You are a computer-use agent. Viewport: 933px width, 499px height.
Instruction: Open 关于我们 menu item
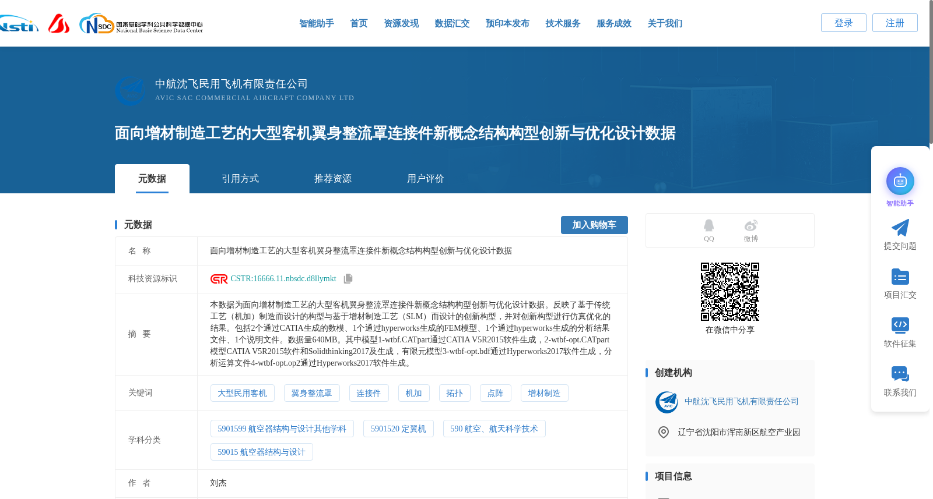(x=665, y=23)
